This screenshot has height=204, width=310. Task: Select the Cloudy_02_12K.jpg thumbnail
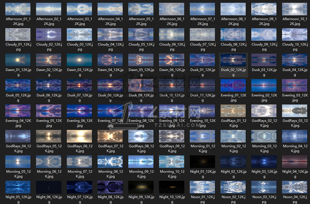49,35
